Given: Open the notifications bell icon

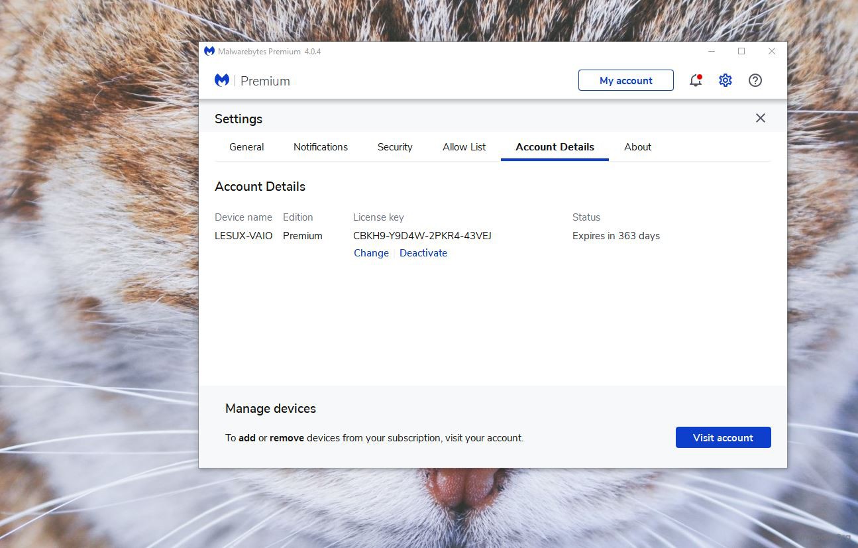Looking at the screenshot, I should (x=695, y=81).
